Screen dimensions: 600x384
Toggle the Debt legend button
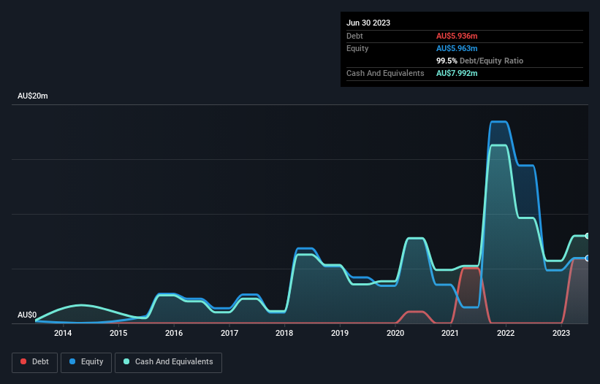point(34,362)
